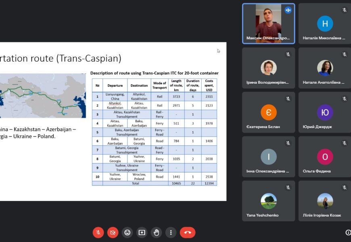Viewport: 351px width, 242px height.
Task: Click the muted mic icon on Yana Yeshchenko's tile
Action: pos(288,188)
